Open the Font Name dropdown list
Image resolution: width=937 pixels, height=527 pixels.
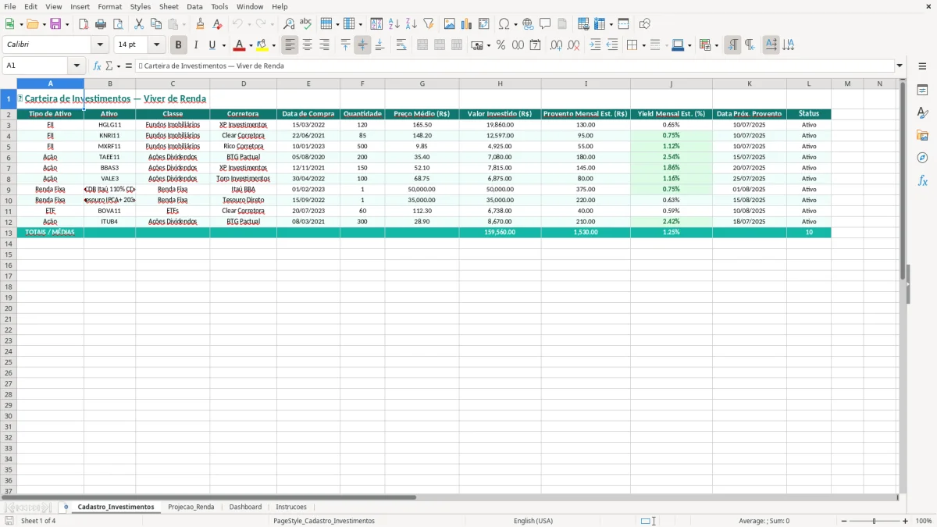pos(100,45)
